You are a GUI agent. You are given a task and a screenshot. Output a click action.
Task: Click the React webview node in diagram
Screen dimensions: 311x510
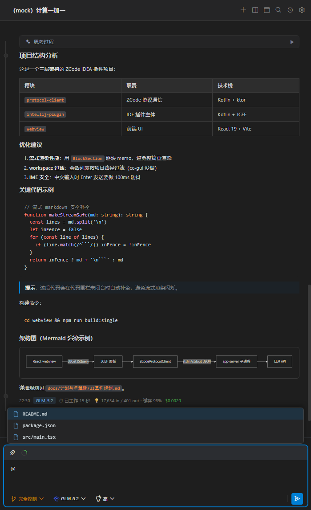point(44,361)
